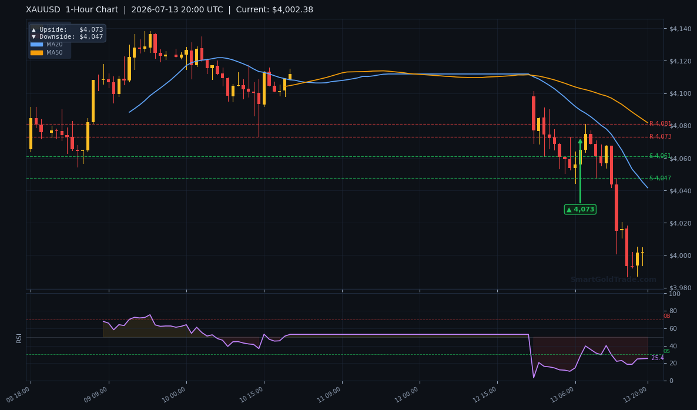Screen dimensions: 697x410
Task: Click the 13 06:00 time axis label
Action: (x=563, y=394)
